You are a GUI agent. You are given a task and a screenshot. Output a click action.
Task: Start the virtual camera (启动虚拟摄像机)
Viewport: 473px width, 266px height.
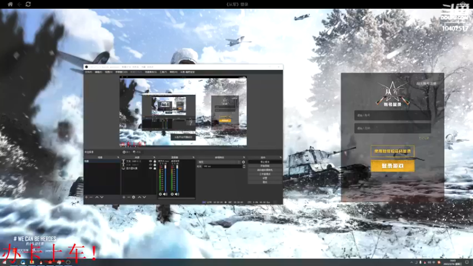[265, 170]
